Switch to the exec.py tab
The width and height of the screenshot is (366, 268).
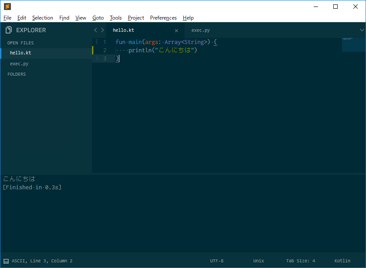201,30
